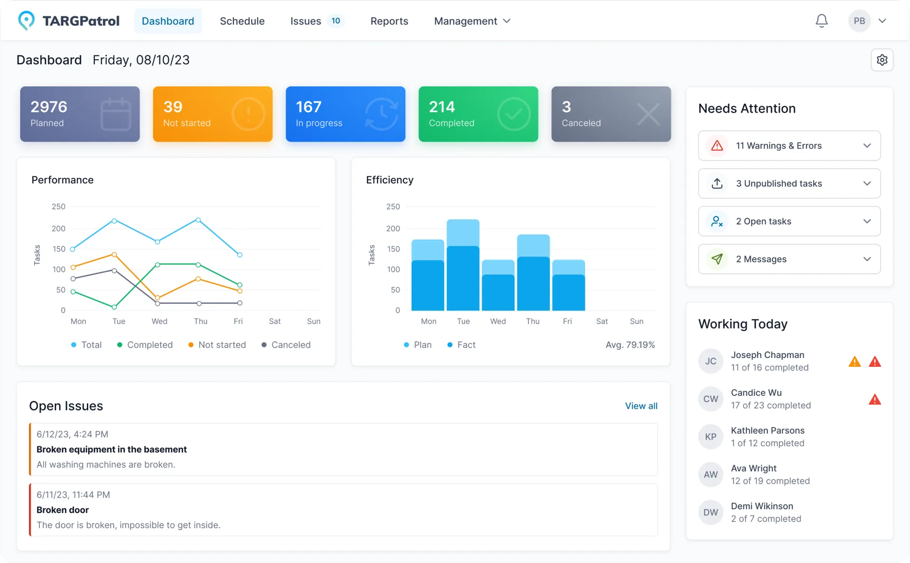
Task: Expand the 11 Warnings & Errors section
Action: [x=867, y=145]
